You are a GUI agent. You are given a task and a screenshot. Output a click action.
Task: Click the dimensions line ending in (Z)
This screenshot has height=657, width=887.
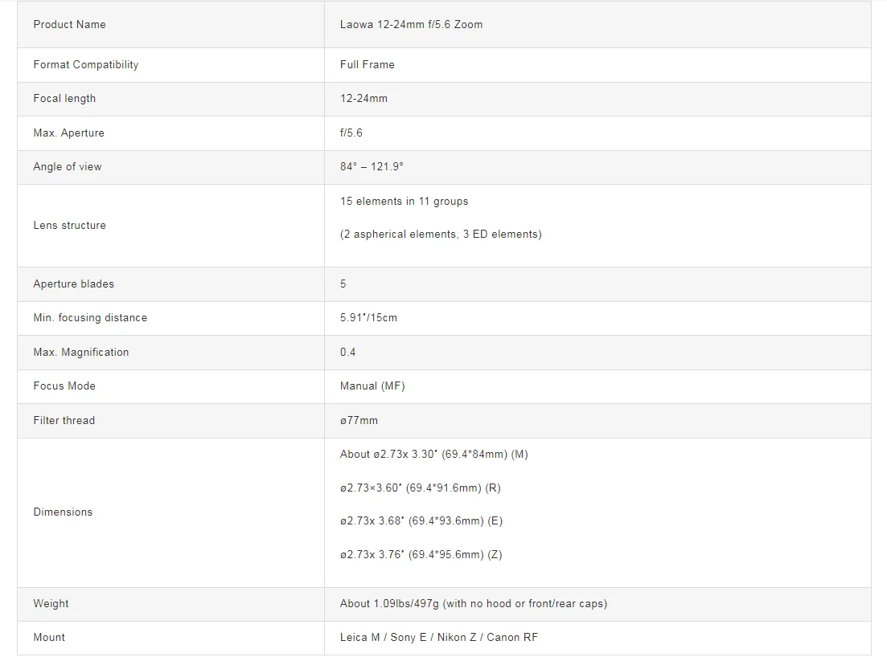421,555
